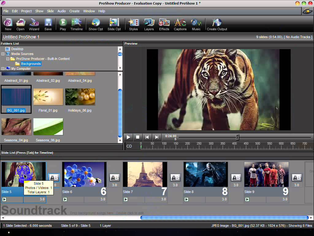
Task: Select the Seasons_06.jpg thumbnail
Action: (x=48, y=127)
